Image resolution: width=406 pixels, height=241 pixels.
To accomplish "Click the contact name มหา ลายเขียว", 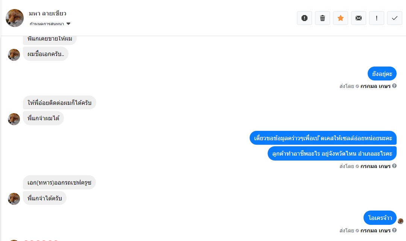I will [47, 14].
